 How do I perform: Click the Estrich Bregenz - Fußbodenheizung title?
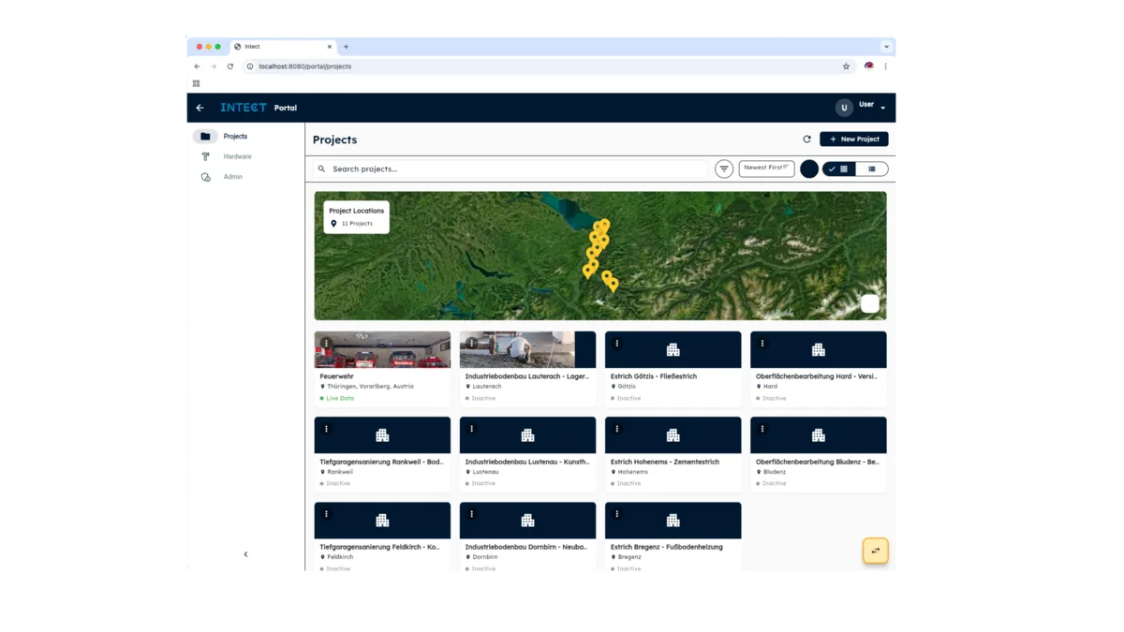(x=666, y=547)
